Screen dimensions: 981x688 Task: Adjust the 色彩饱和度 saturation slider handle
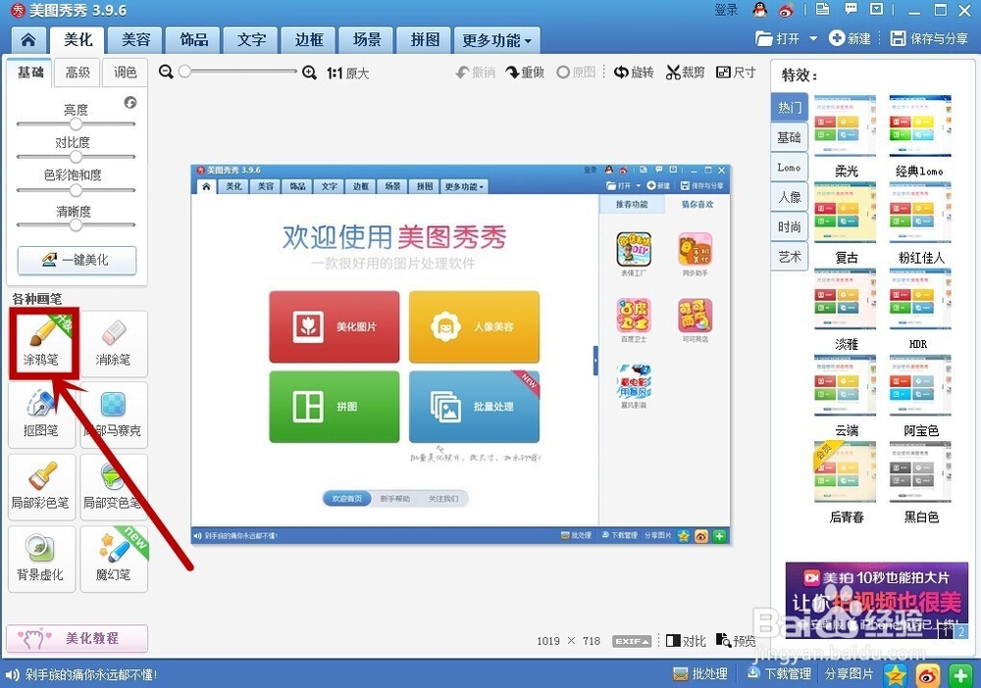[76, 190]
